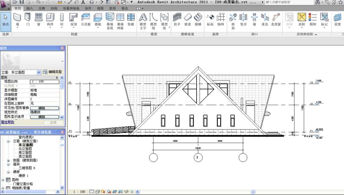Open the 属性帮助 link

point(7,123)
